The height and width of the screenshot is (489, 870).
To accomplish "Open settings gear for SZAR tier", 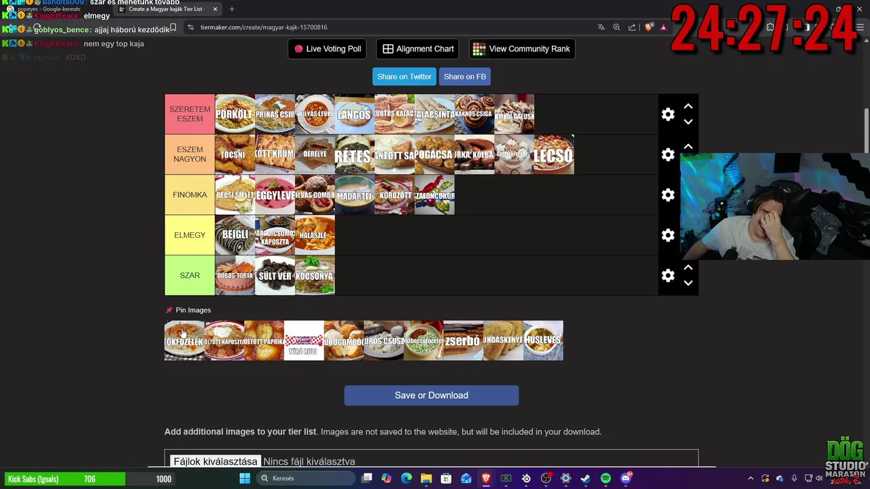I will pos(668,276).
